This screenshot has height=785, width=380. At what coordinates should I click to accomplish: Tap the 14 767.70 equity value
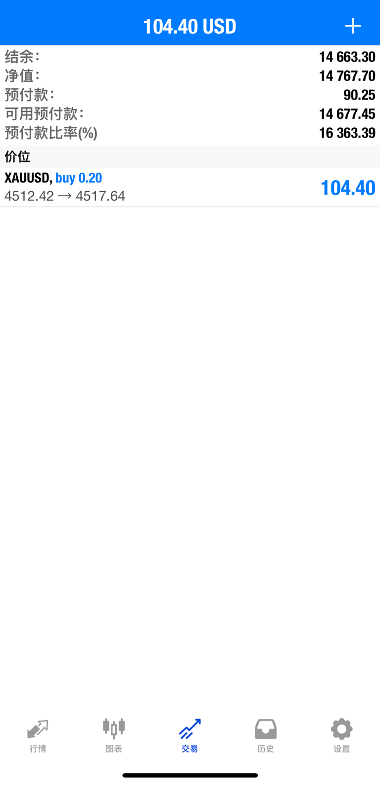[347, 76]
